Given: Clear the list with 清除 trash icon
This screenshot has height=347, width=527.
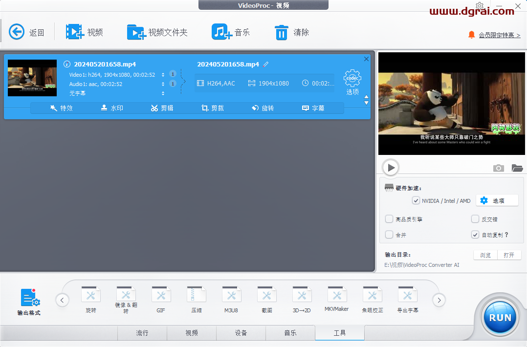Looking at the screenshot, I should coord(281,33).
